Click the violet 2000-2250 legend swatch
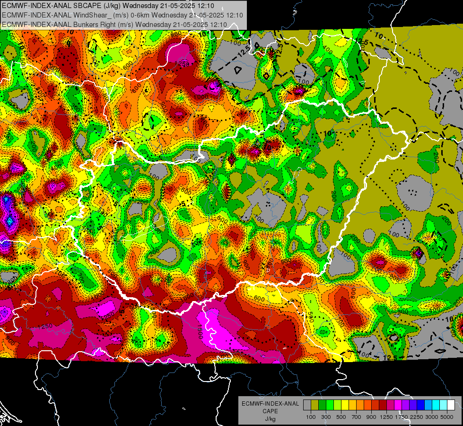The image size is (463, 426). click(x=413, y=405)
